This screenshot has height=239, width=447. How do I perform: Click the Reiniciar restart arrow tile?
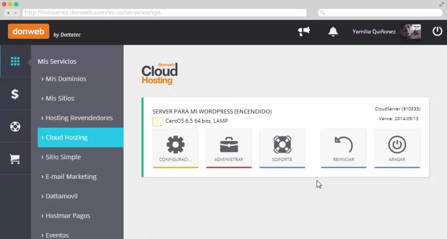(x=343, y=148)
